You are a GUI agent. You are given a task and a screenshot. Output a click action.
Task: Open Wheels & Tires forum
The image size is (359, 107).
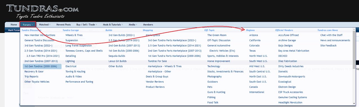click(74, 35)
